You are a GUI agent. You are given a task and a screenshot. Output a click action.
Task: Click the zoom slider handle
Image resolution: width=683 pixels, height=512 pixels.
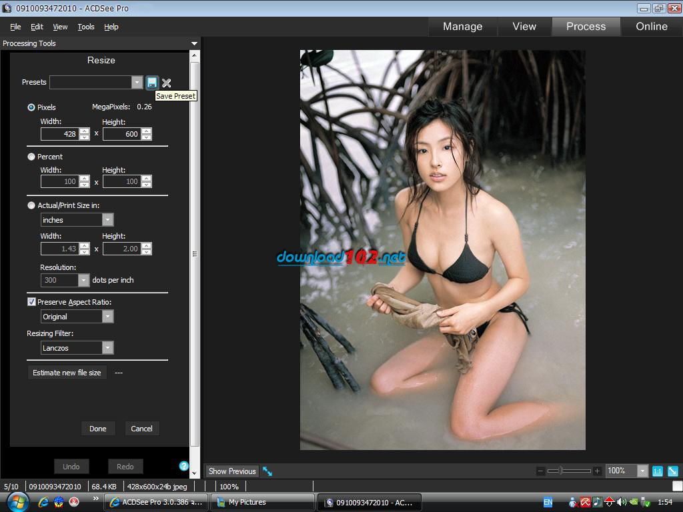(x=562, y=471)
